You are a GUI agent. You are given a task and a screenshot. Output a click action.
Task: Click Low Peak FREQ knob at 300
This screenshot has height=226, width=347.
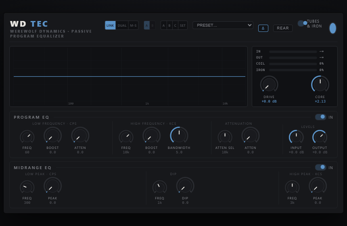(x=27, y=188)
